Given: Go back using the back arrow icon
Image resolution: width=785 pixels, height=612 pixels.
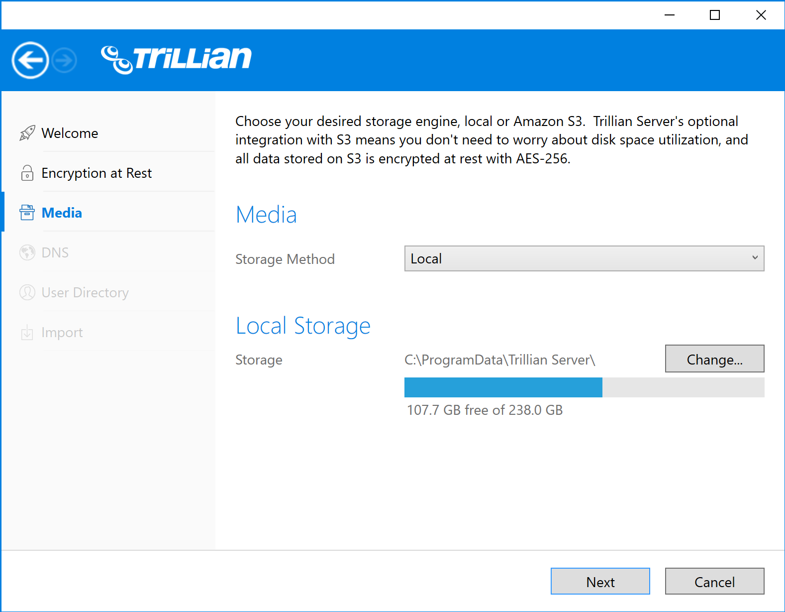Looking at the screenshot, I should pyautogui.click(x=30, y=60).
